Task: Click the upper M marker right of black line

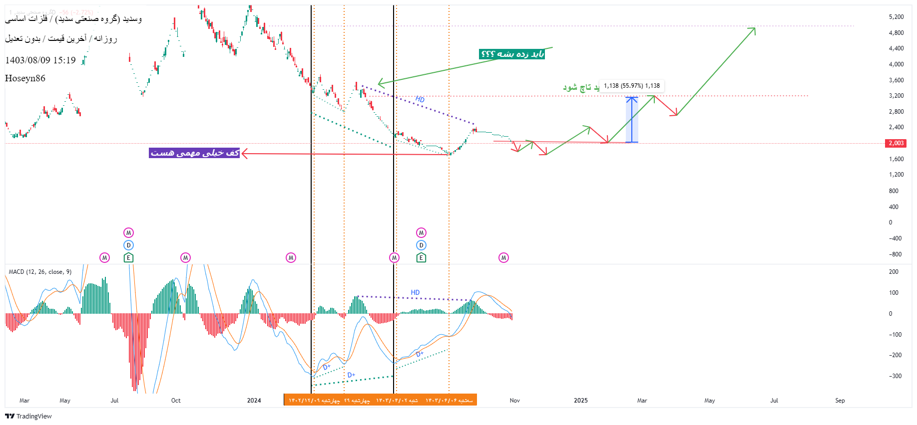Action: pyautogui.click(x=422, y=233)
